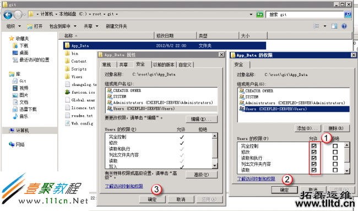Open the 共享 toolbar dropdown
The height and width of the screenshot is (211, 358).
[91, 26]
